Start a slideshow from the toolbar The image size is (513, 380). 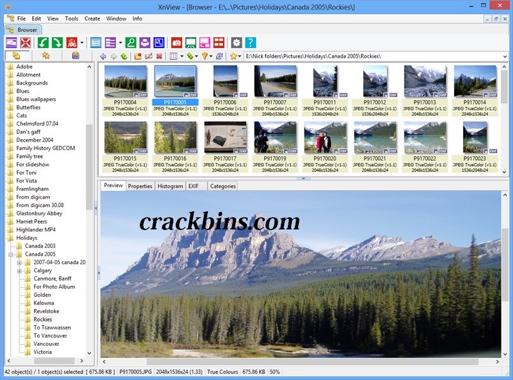coord(189,42)
